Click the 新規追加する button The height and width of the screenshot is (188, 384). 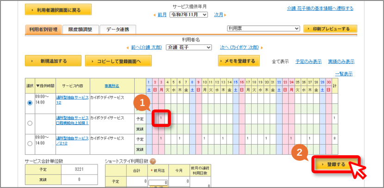[x=53, y=61]
